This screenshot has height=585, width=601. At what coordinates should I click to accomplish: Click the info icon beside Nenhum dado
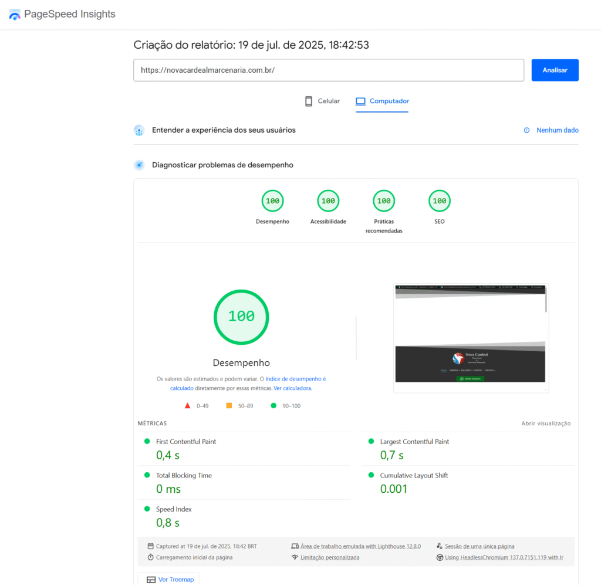point(526,130)
